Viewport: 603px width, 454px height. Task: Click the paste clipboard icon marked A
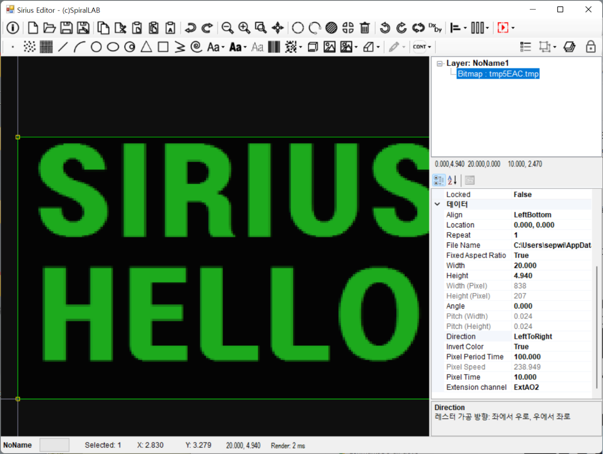click(x=170, y=28)
